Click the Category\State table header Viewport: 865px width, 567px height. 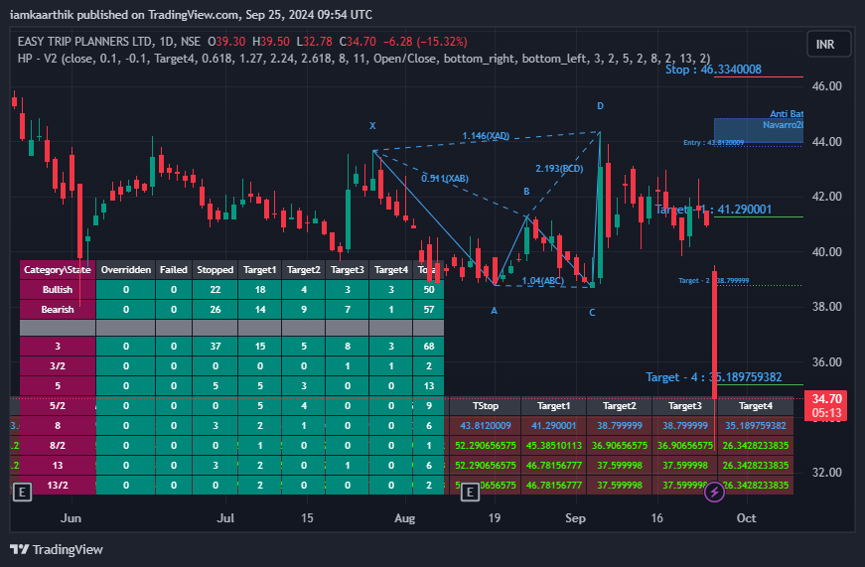coord(58,270)
